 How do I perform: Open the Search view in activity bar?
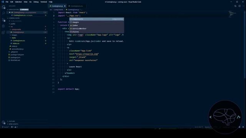[3, 13]
